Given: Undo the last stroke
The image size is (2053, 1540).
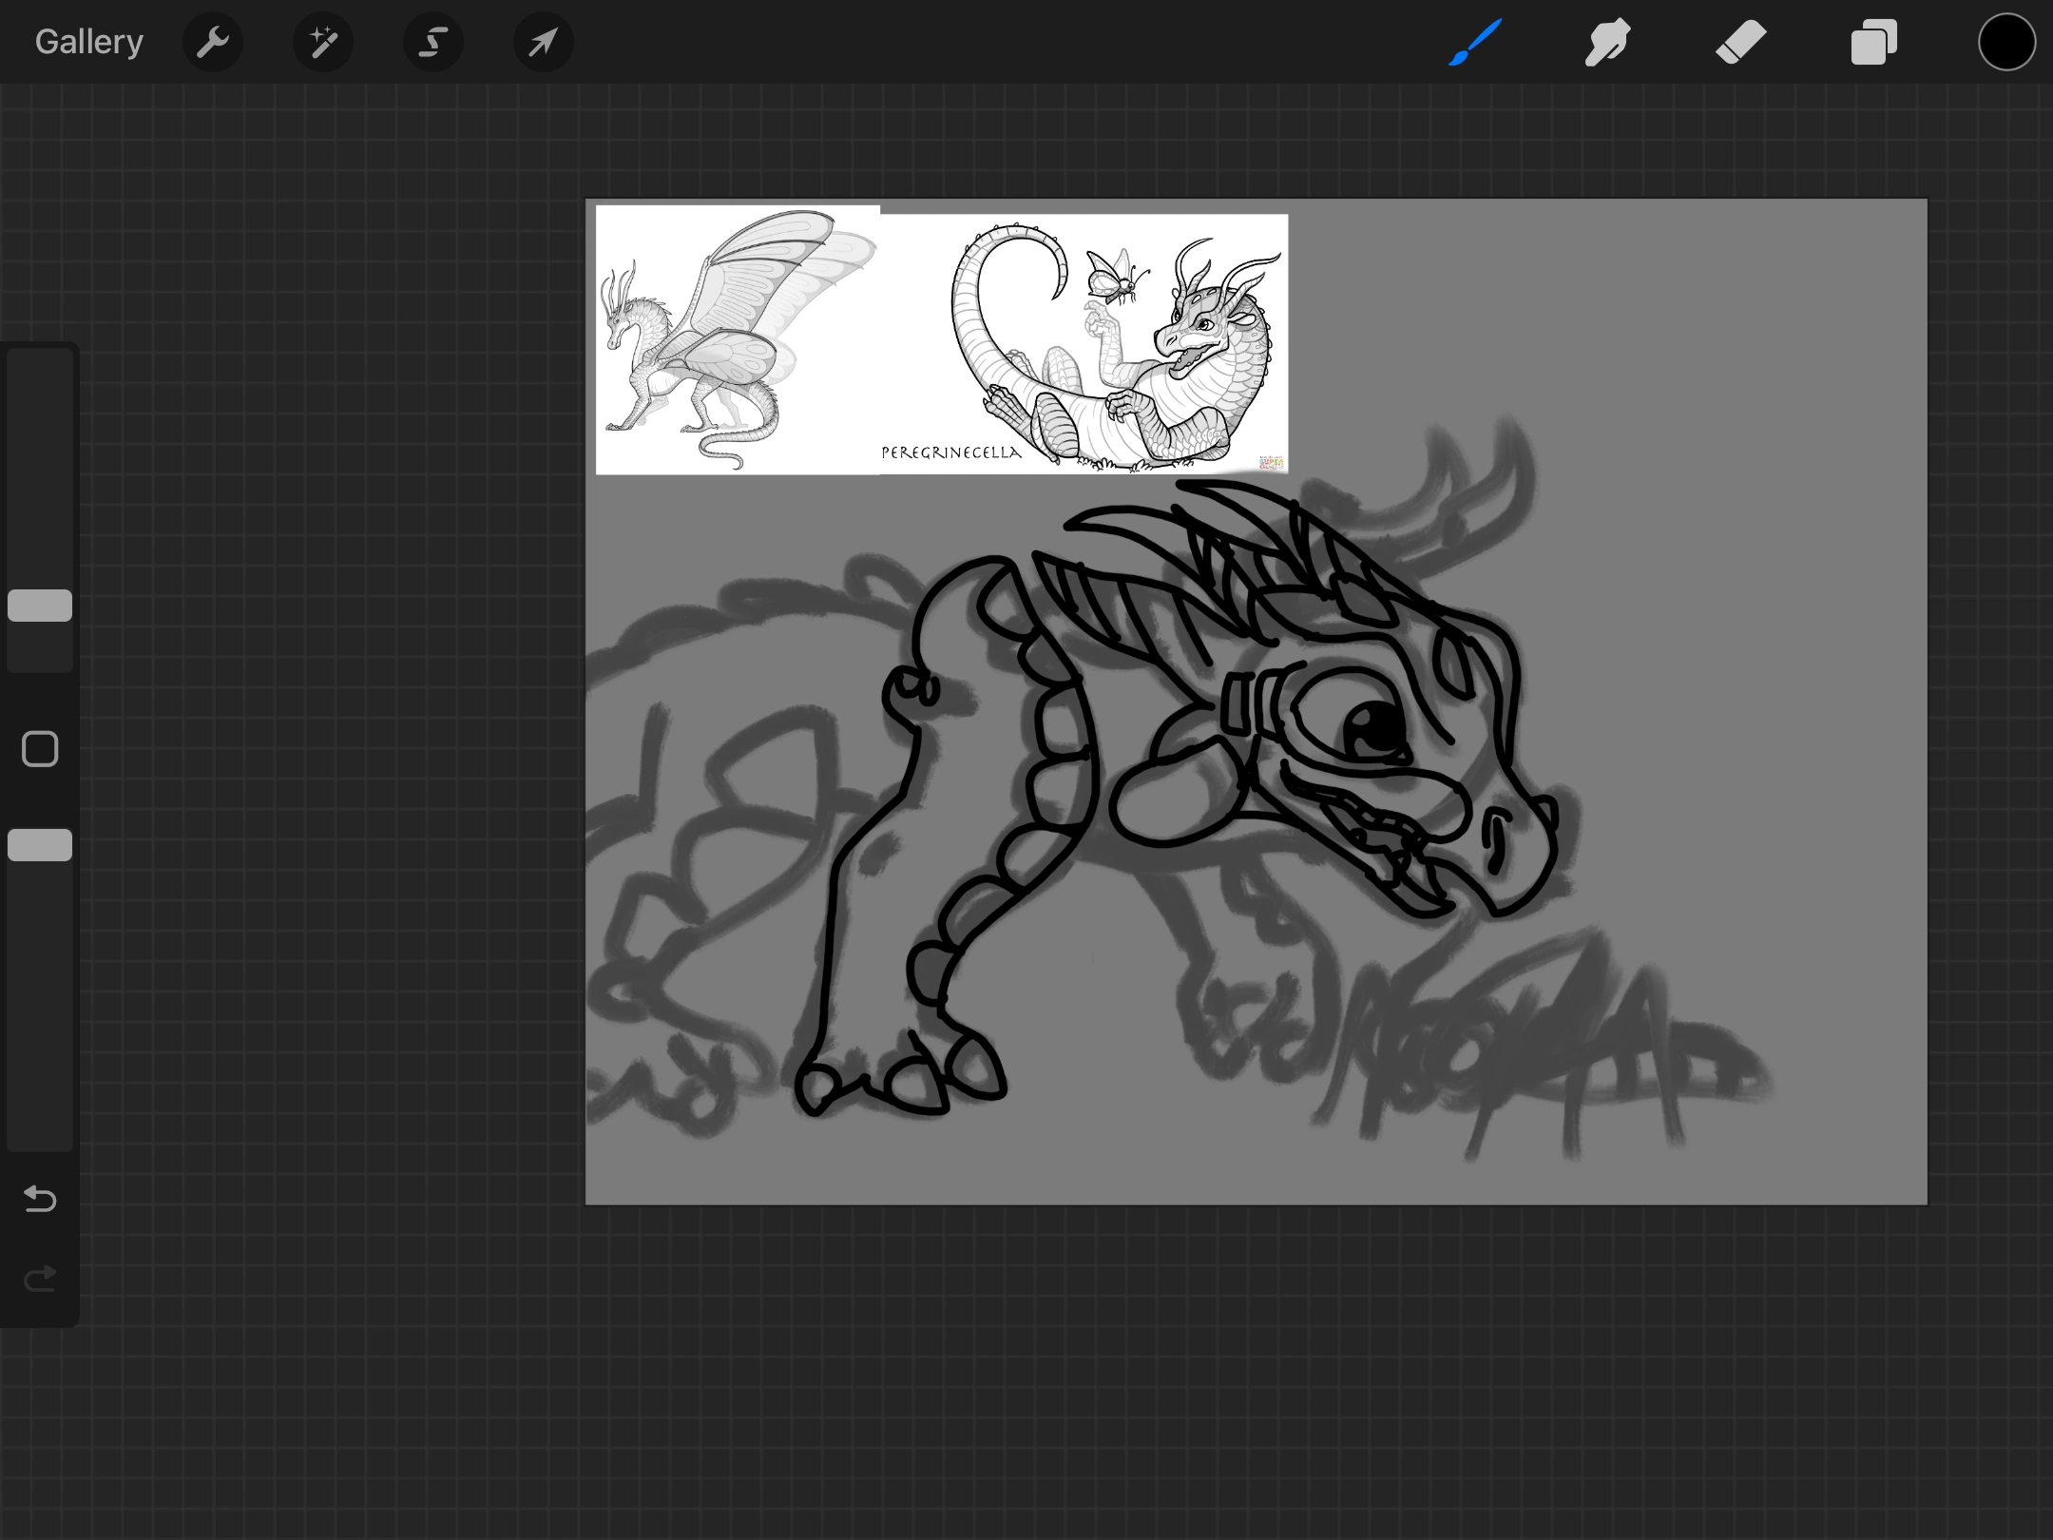Looking at the screenshot, I should point(40,1199).
